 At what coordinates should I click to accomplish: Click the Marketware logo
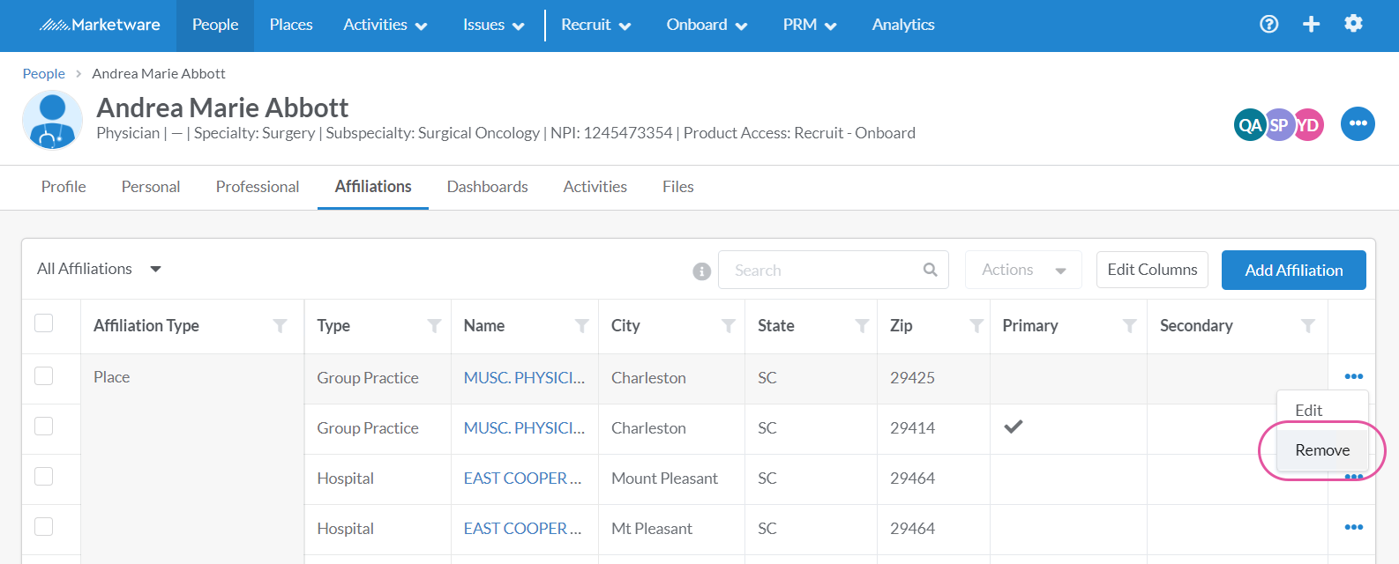point(100,25)
